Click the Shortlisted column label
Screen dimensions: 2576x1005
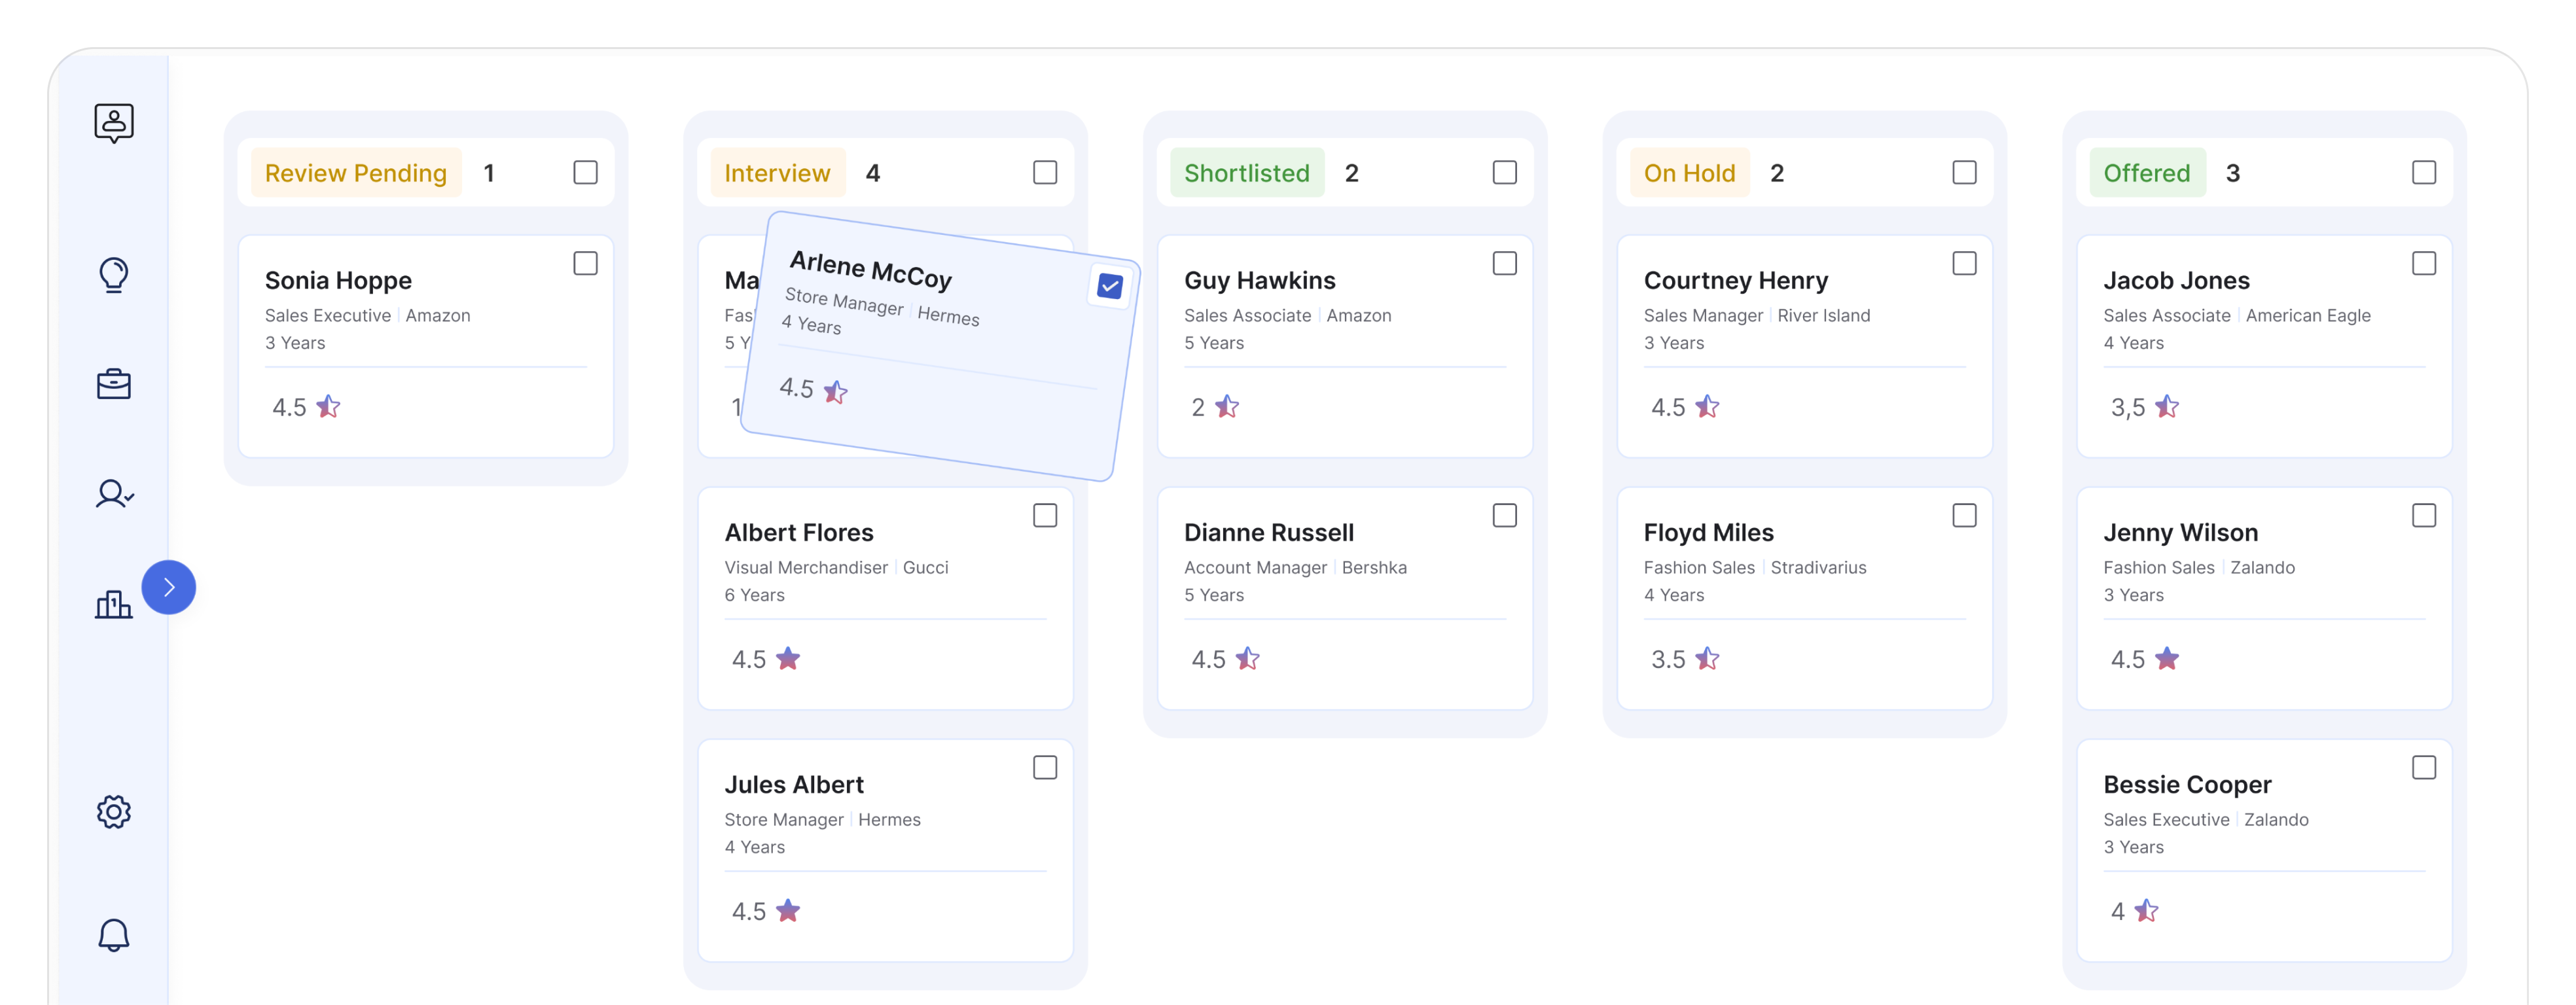pyautogui.click(x=1247, y=173)
